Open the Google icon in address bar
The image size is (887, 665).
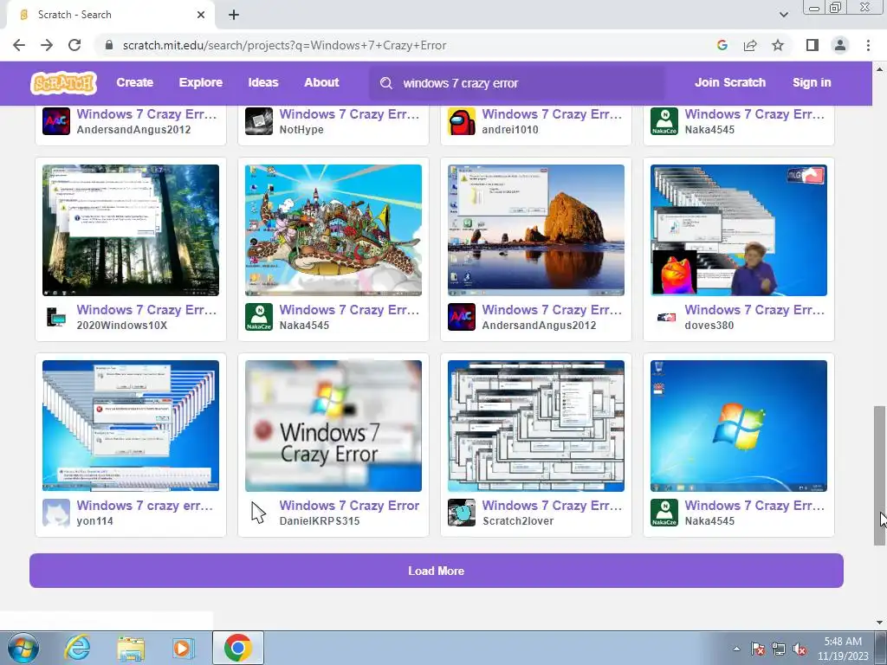pyautogui.click(x=722, y=45)
